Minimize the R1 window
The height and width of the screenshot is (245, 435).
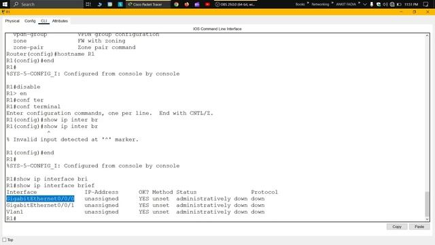coord(401,12)
